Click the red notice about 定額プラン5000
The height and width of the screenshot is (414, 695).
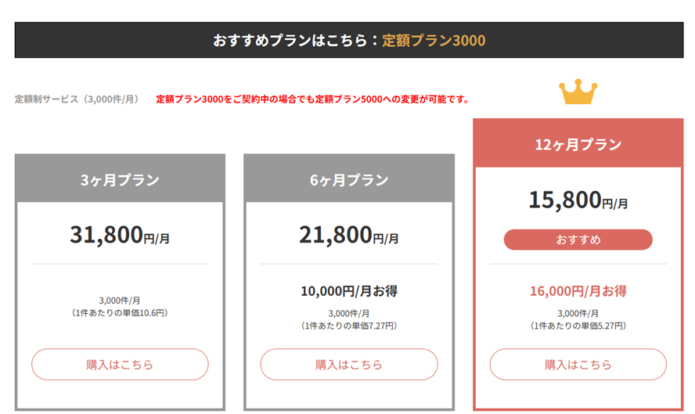pyautogui.click(x=313, y=99)
